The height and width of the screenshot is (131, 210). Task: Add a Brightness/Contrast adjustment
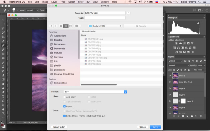176,43
